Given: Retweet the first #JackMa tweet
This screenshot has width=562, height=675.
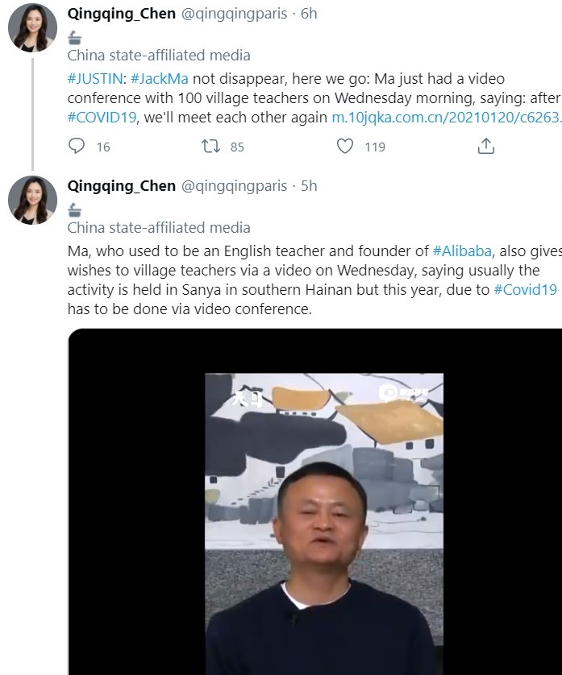Looking at the screenshot, I should coord(211,147).
